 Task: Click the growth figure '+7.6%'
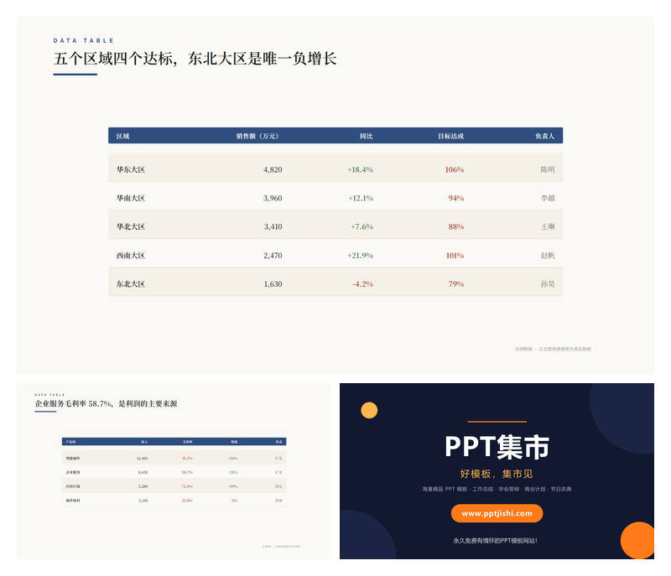[362, 226]
